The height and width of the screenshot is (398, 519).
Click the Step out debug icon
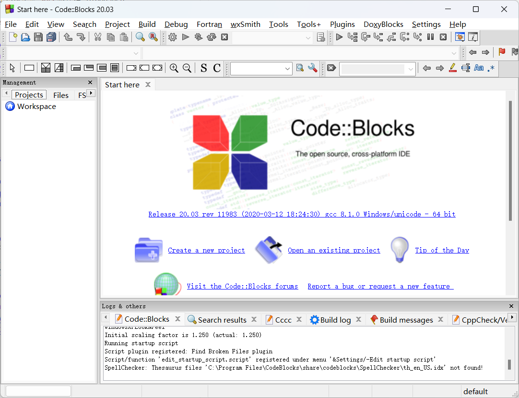391,37
